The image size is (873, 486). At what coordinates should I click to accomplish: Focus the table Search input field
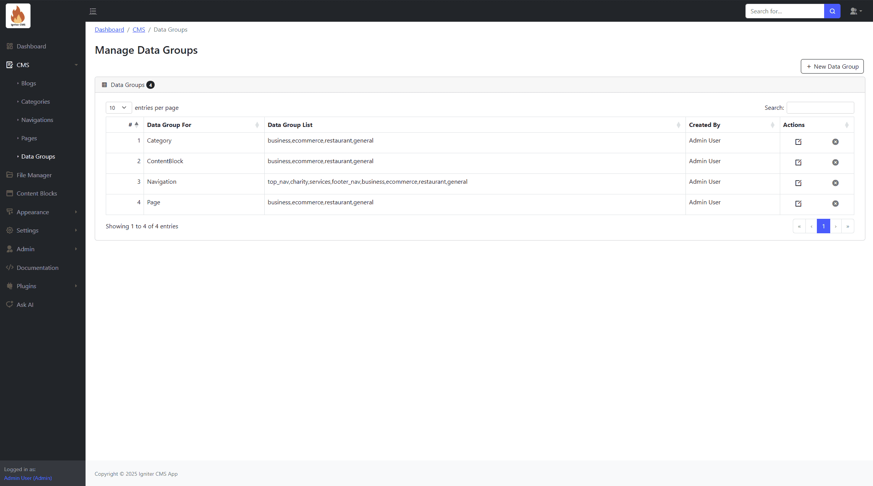point(820,108)
